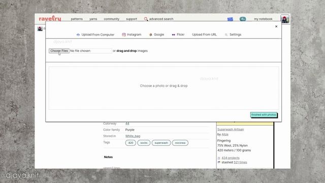Open the Settings tab
The width and height of the screenshot is (325, 183).
(x=233, y=35)
